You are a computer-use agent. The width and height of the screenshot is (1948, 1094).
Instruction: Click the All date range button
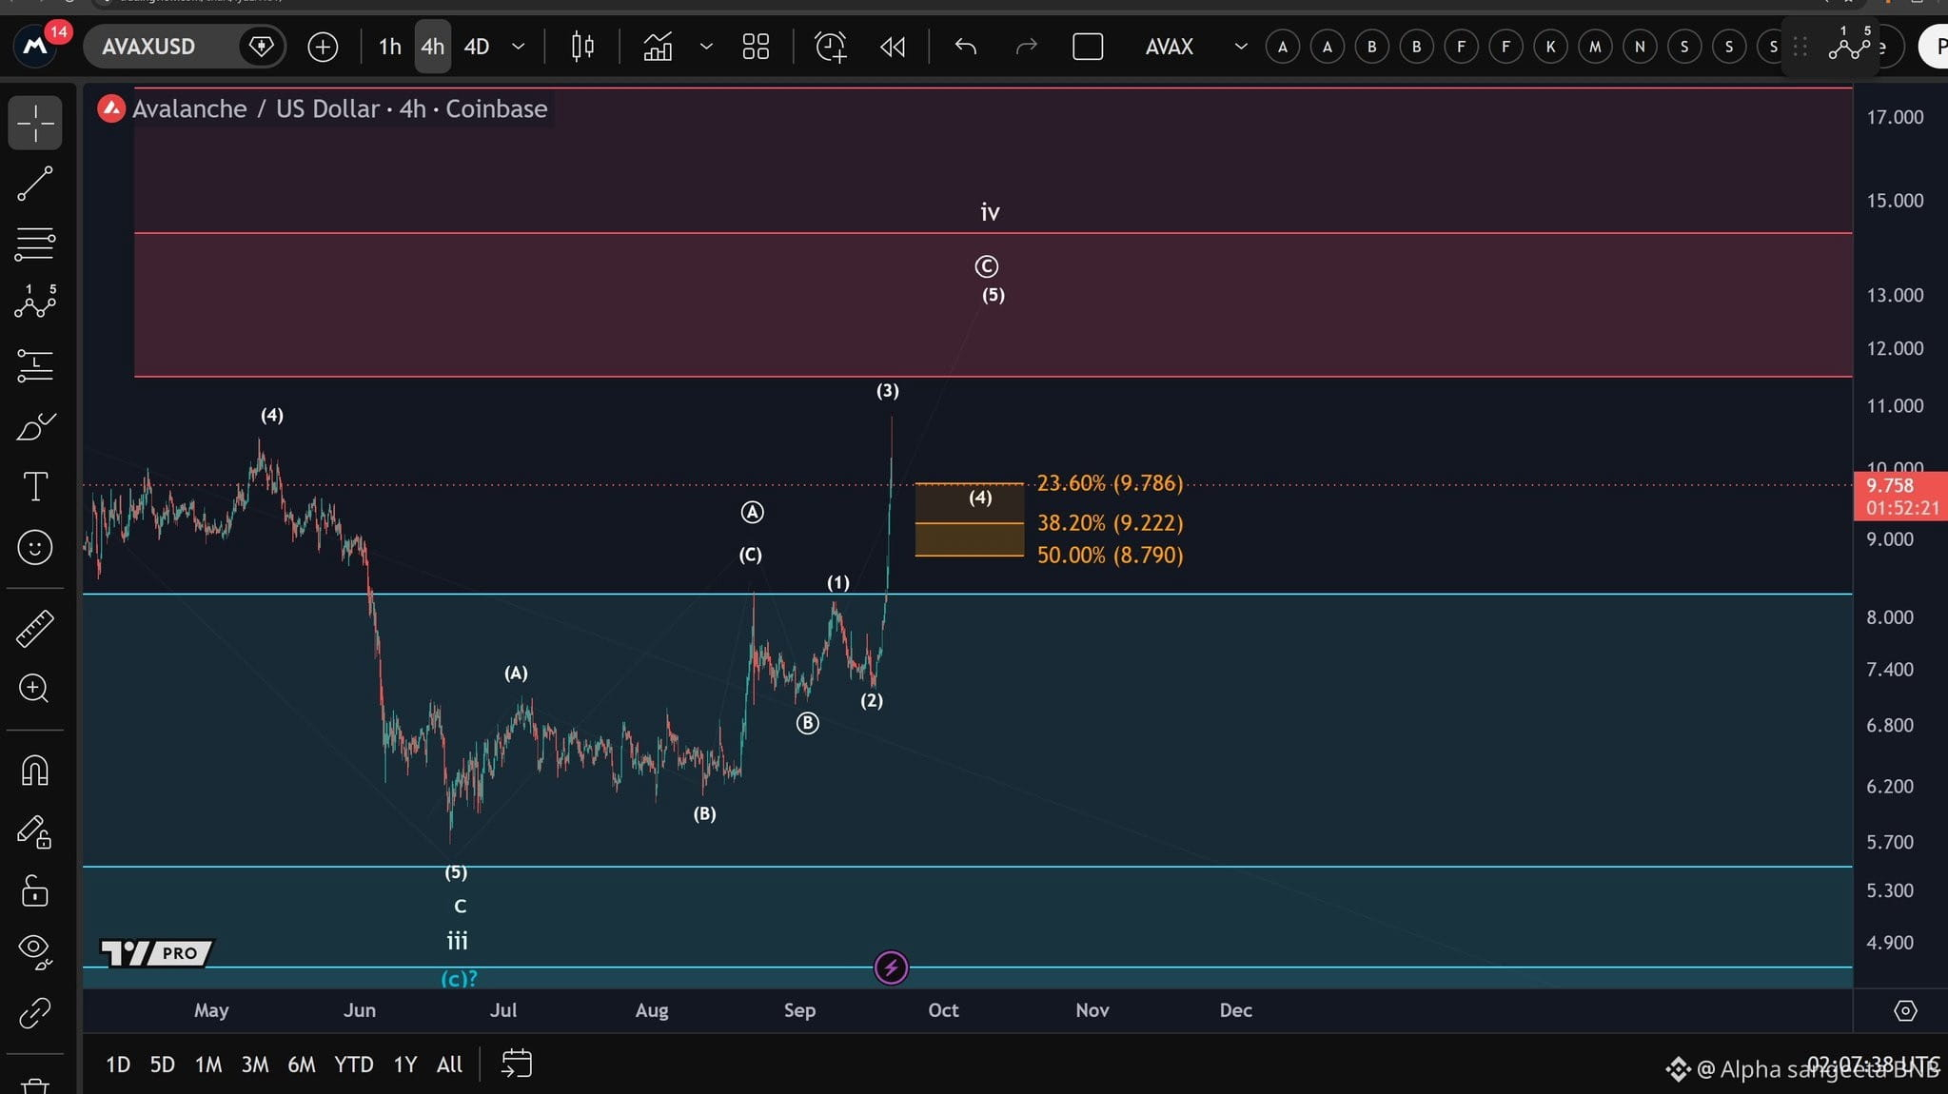(x=449, y=1065)
